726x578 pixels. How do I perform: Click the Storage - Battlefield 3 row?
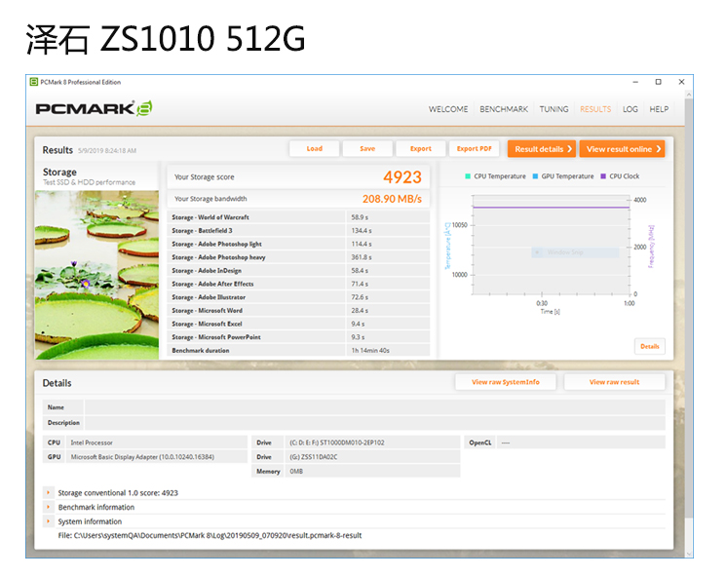(x=298, y=231)
